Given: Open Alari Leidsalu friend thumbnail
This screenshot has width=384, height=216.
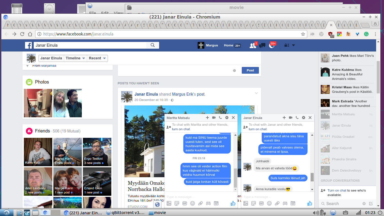Looking at the screenshot, I should click(38, 181).
